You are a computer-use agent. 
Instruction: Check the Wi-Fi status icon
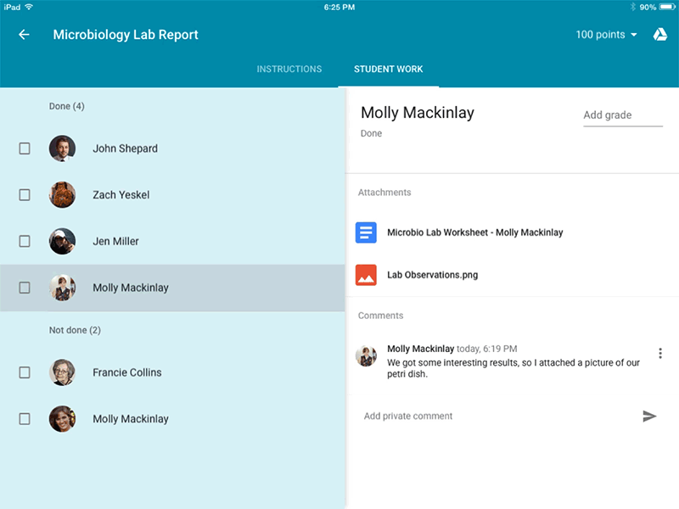click(29, 7)
